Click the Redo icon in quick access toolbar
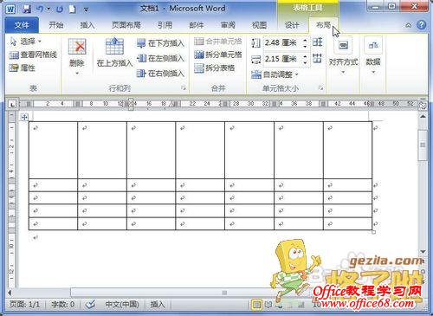Image resolution: width=433 pixels, height=316 pixels. (60, 9)
